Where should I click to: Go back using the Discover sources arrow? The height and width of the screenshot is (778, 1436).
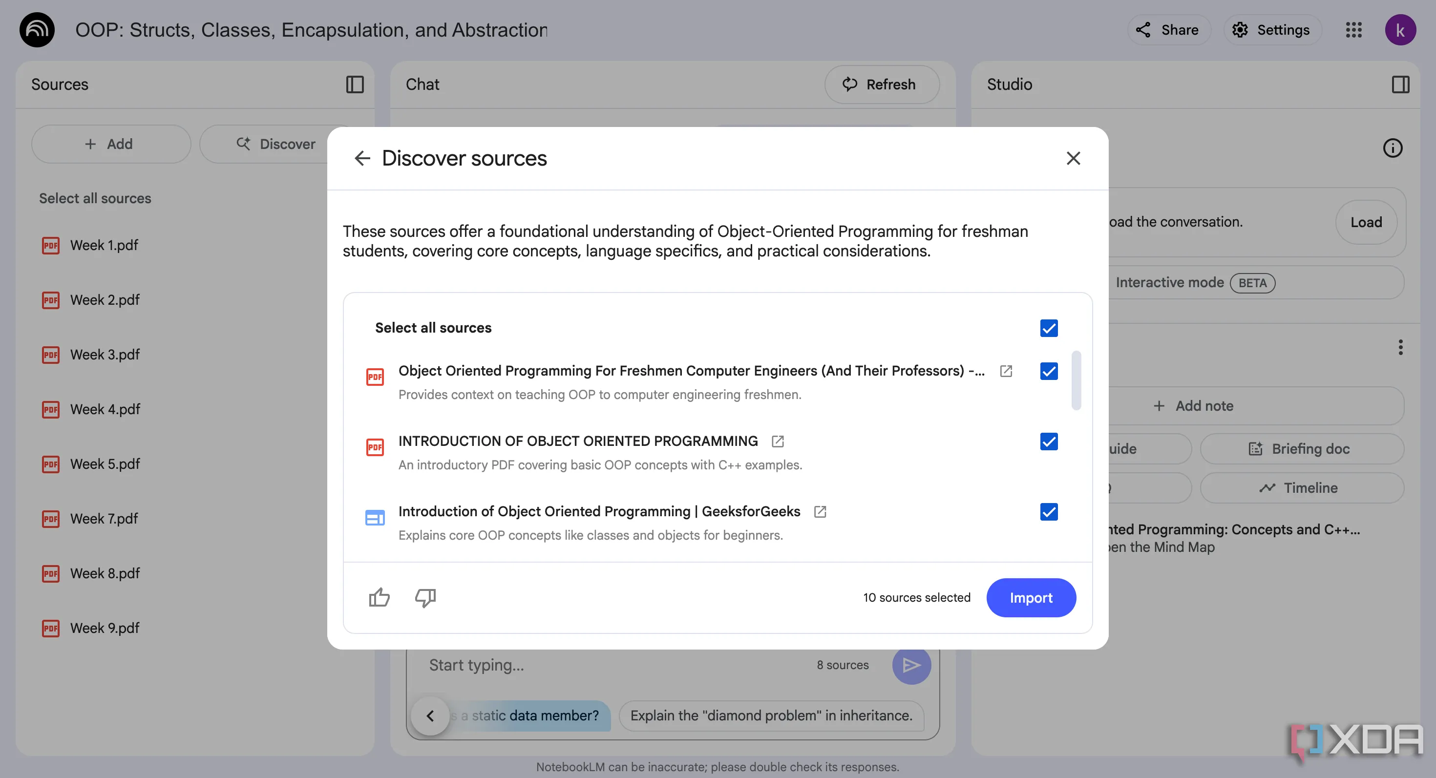[x=362, y=158]
